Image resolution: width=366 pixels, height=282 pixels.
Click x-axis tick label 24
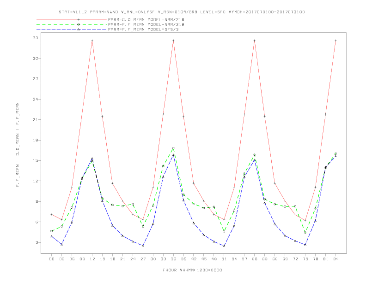[x=133, y=259]
